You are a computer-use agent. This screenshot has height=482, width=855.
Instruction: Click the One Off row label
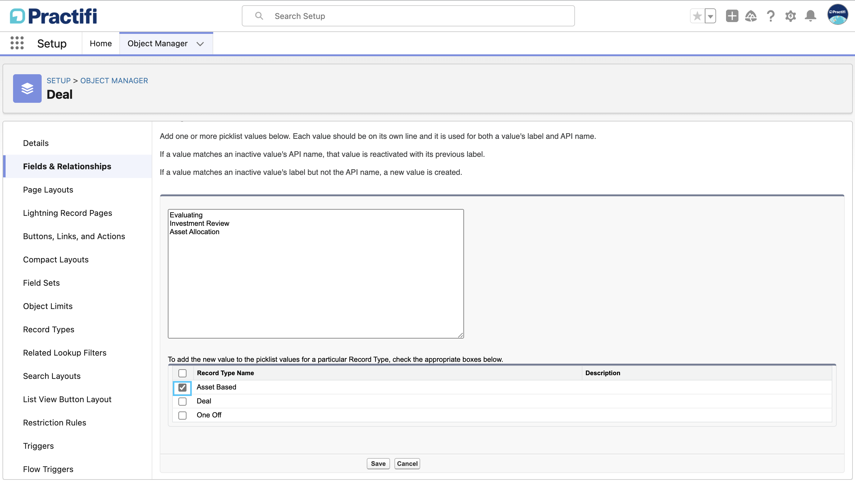[209, 415]
